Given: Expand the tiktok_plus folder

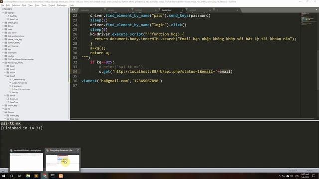Looking at the screenshot, I should pos(3,23).
